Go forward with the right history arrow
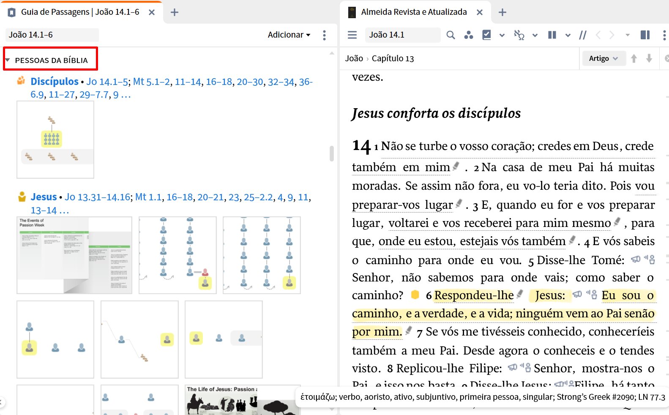The height and width of the screenshot is (415, 669). pos(612,35)
